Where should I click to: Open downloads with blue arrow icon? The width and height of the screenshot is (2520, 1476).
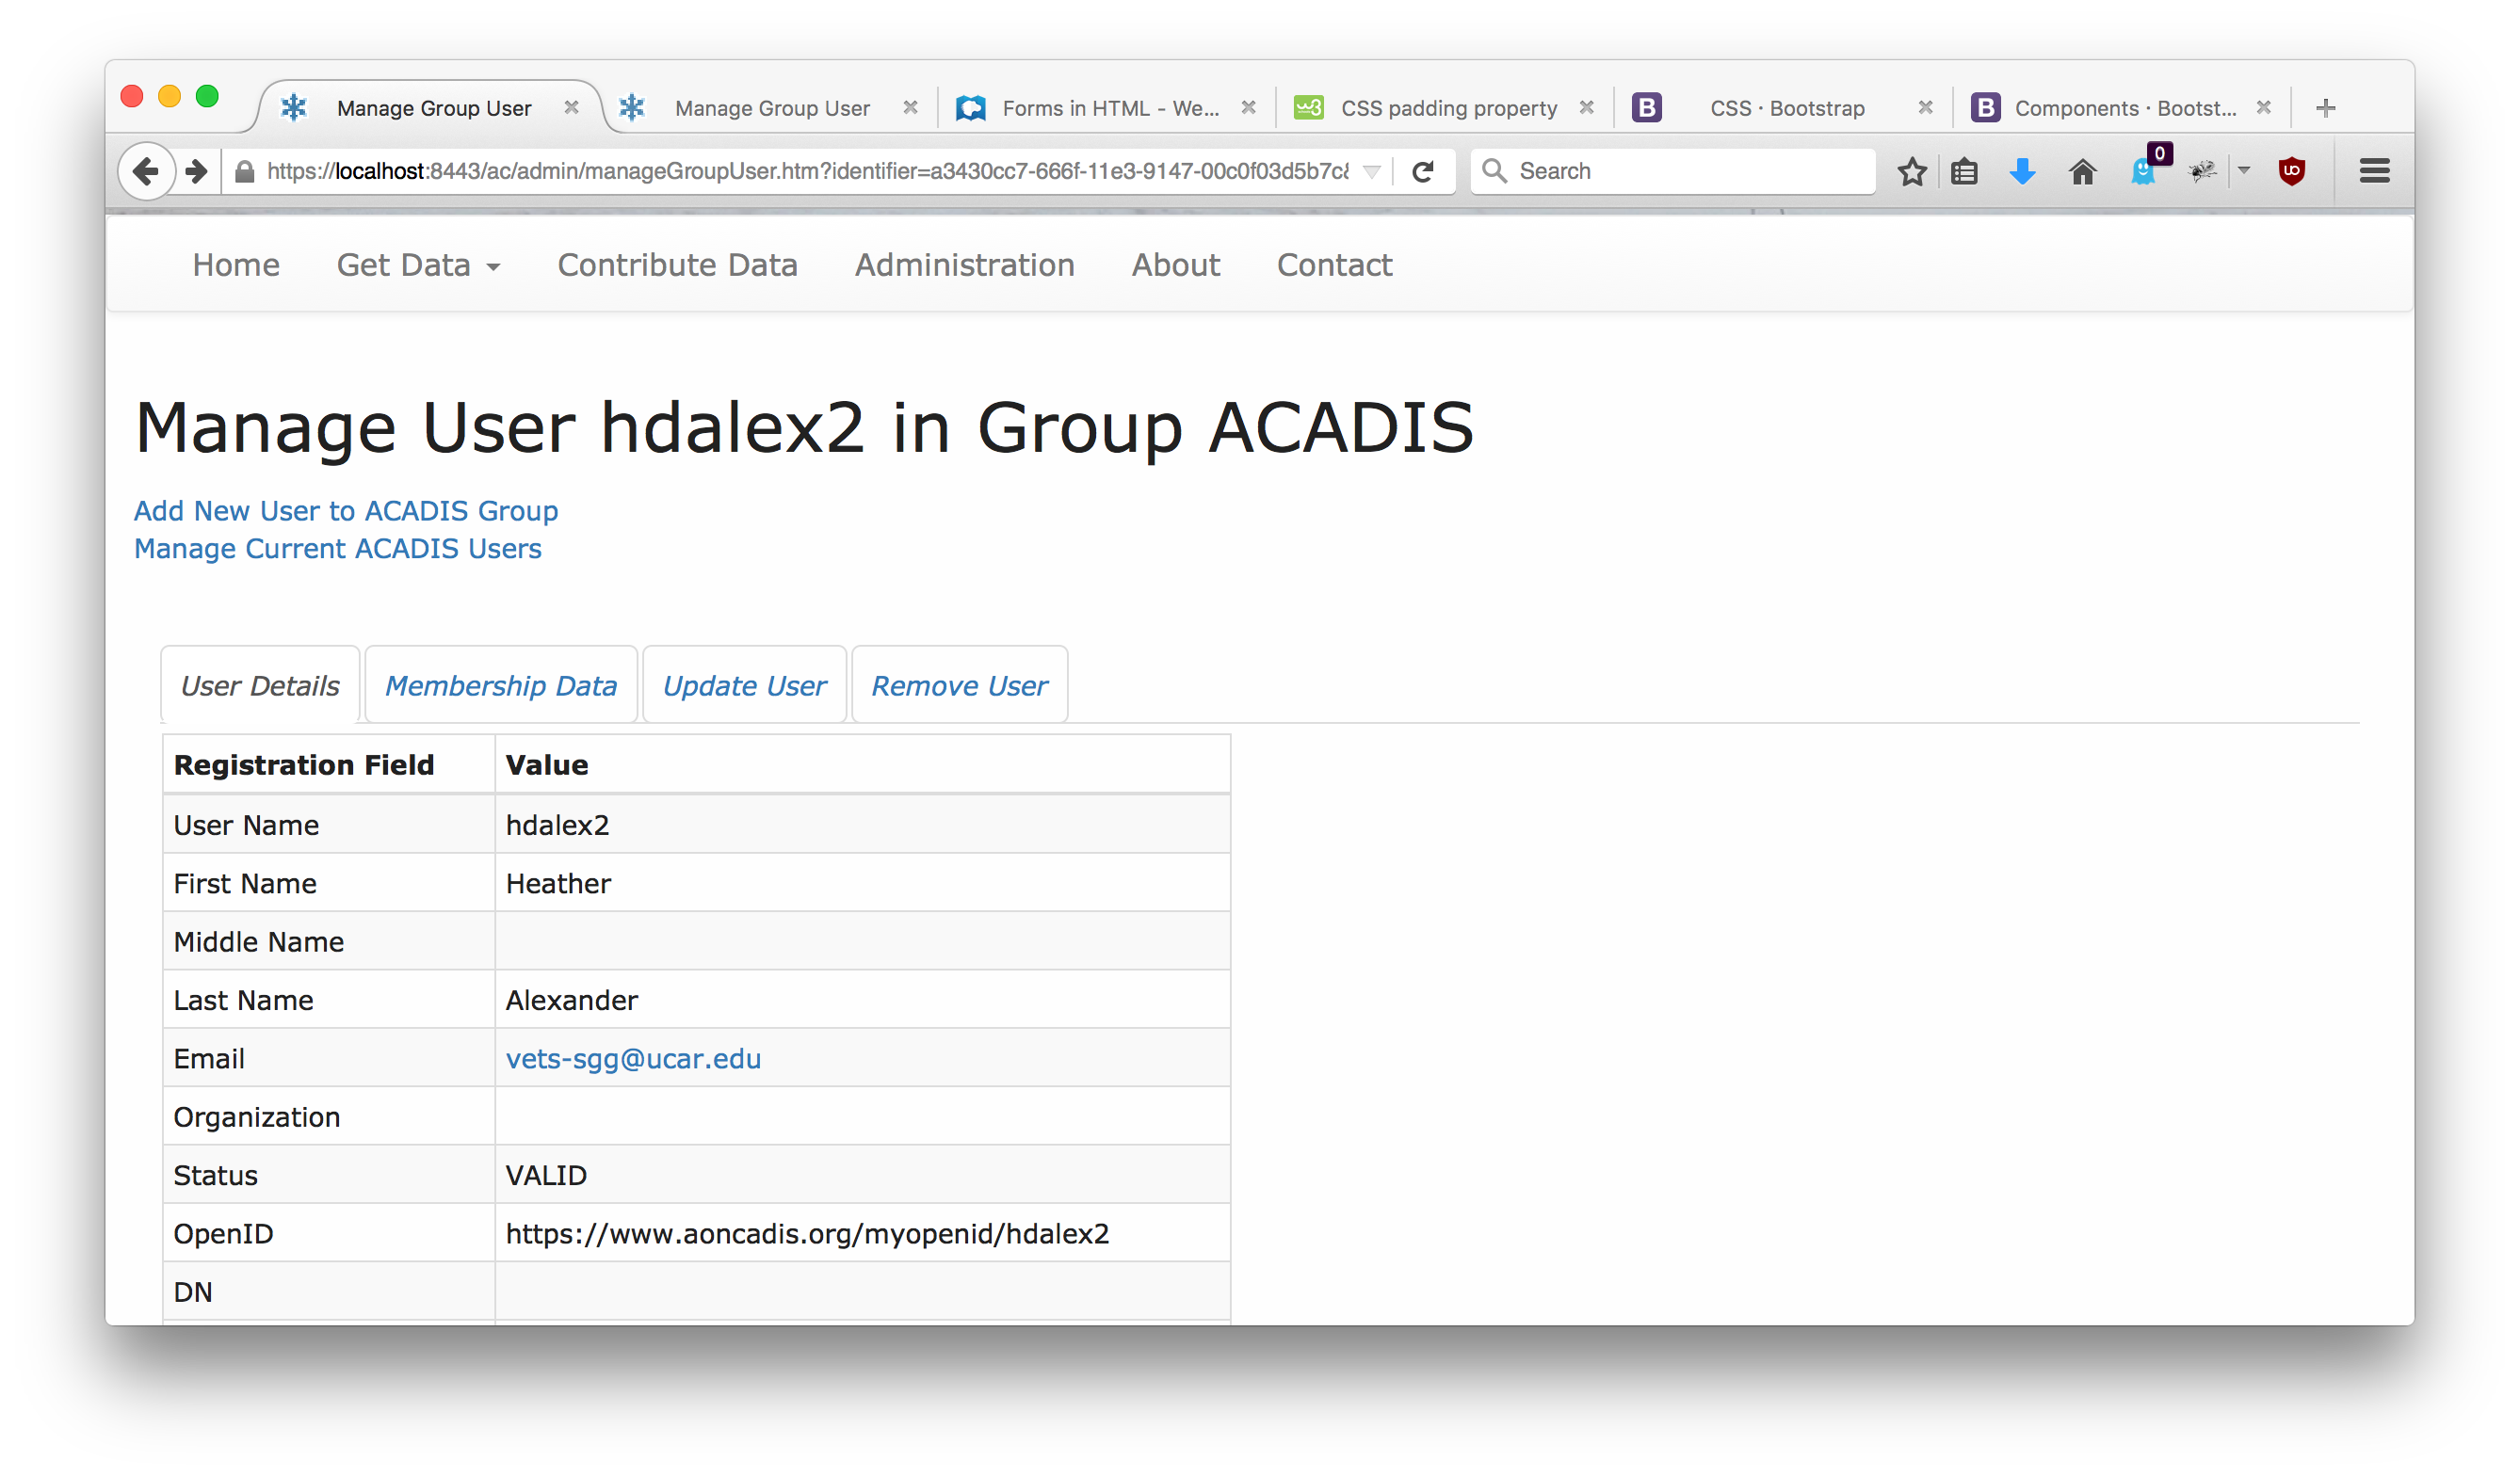coord(2022,172)
